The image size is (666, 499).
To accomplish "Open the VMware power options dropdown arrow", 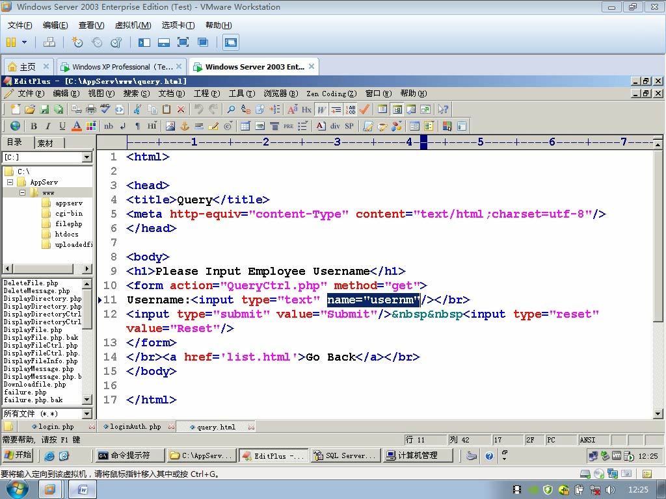I will click(x=24, y=42).
